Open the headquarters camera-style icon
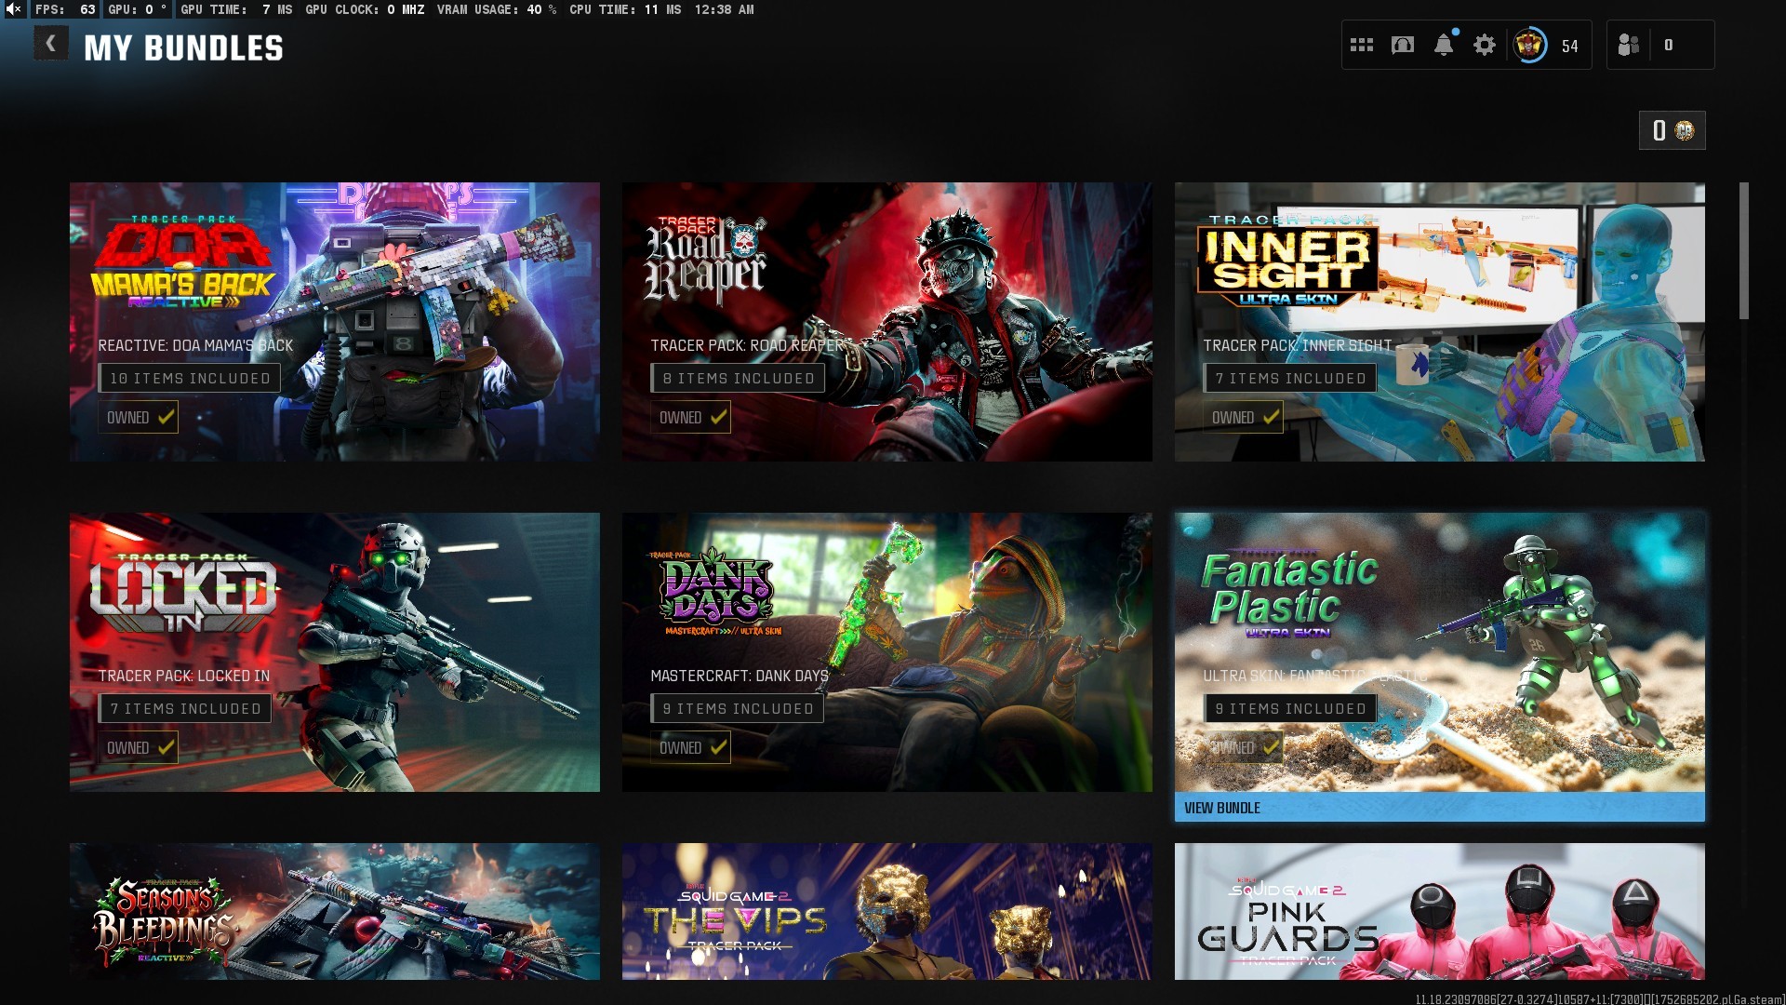The height and width of the screenshot is (1005, 1786). [1403, 45]
